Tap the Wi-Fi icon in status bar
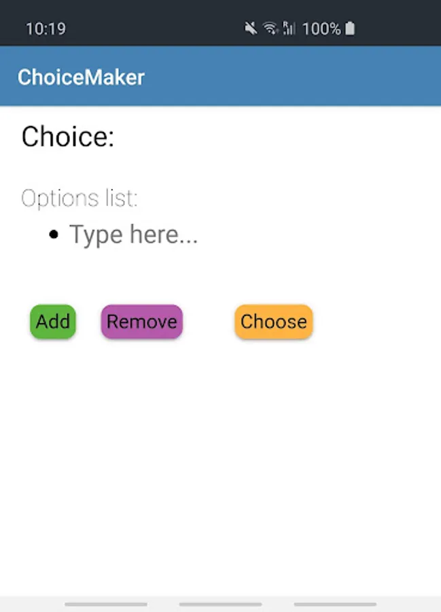This screenshot has width=441, height=612. click(x=270, y=29)
